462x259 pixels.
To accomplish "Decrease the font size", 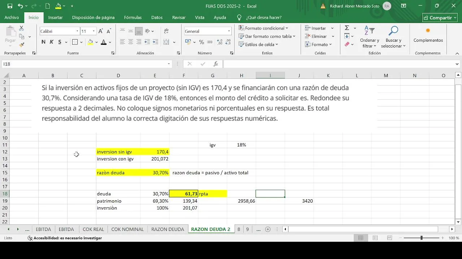I will (x=109, y=31).
